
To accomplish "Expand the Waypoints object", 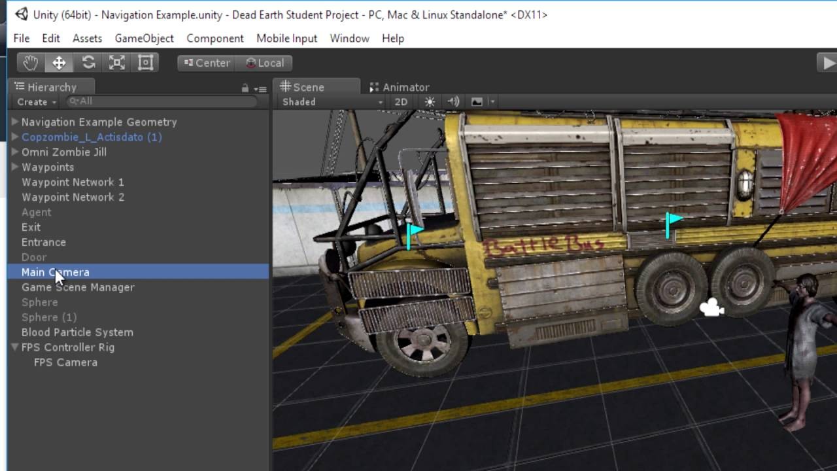I will [14, 167].
